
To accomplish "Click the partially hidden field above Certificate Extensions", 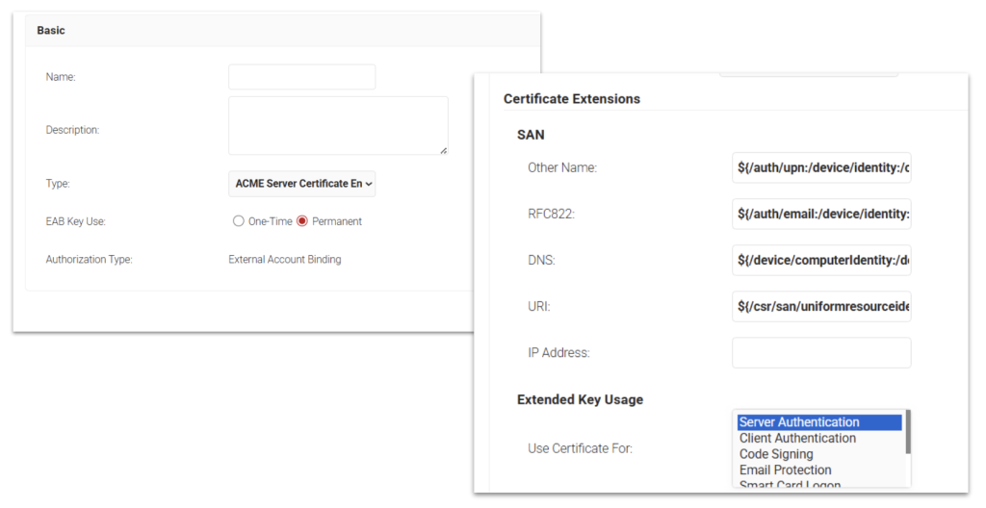I will [x=809, y=75].
